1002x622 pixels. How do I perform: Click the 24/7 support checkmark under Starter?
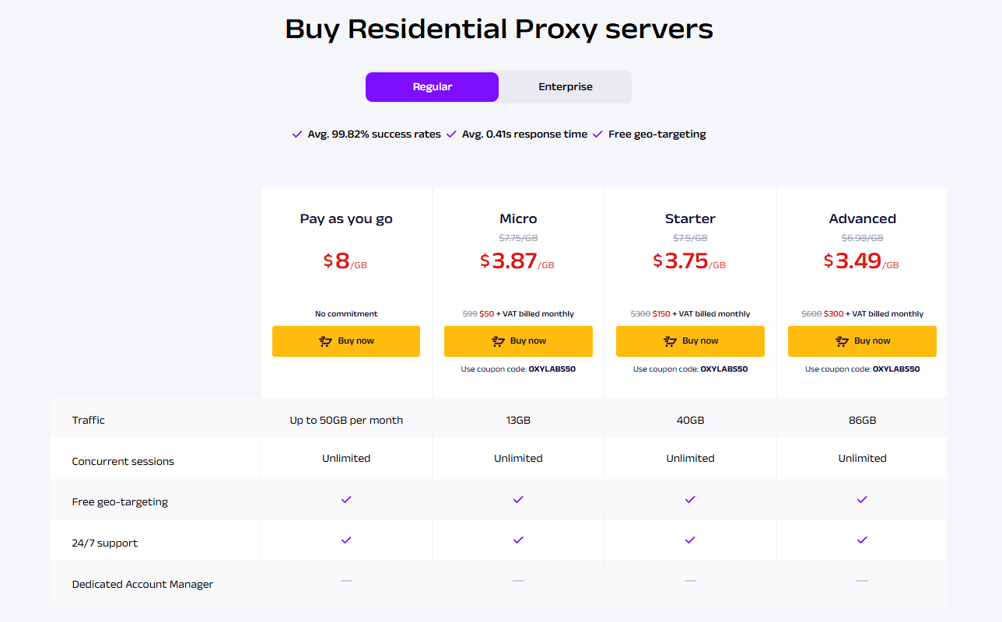pos(690,540)
